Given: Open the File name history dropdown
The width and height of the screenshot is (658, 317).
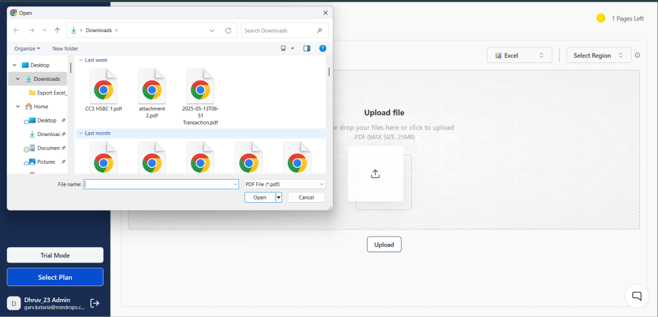Looking at the screenshot, I should point(235,184).
